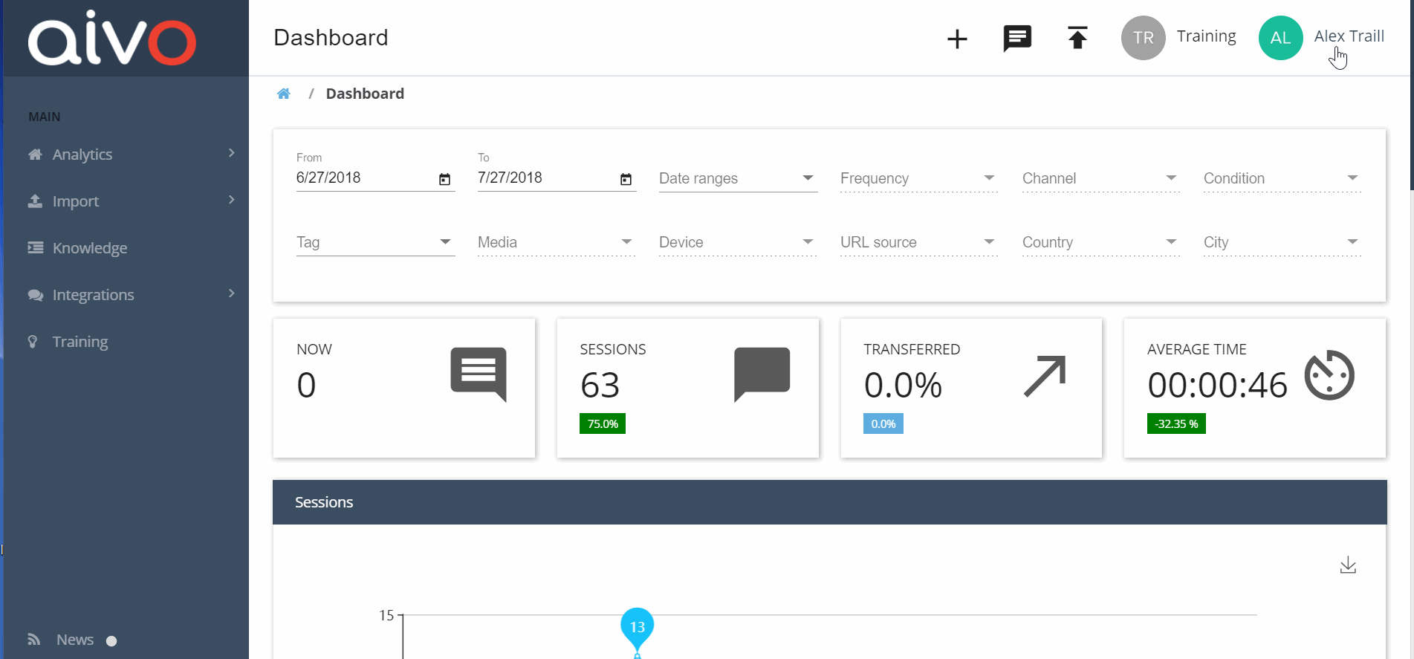Click the aivo logo

[x=112, y=38]
